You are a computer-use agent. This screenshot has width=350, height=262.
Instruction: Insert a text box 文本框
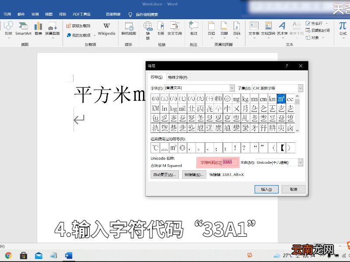(x=254, y=29)
